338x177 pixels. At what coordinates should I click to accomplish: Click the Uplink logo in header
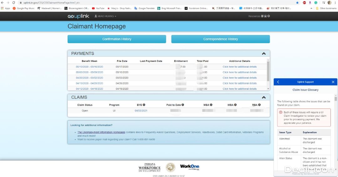point(78,16)
